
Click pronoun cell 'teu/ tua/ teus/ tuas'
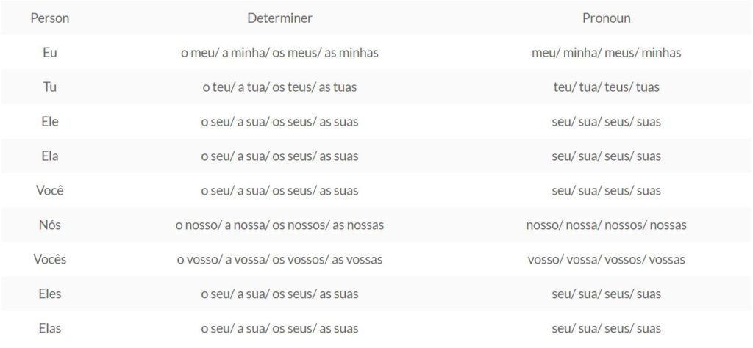606,87
